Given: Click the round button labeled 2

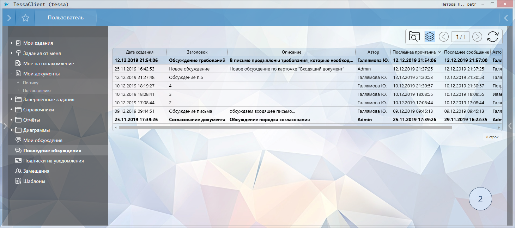Looking at the screenshot, I should click(x=480, y=199).
